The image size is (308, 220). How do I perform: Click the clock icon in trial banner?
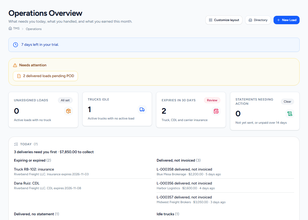pyautogui.click(x=16, y=45)
